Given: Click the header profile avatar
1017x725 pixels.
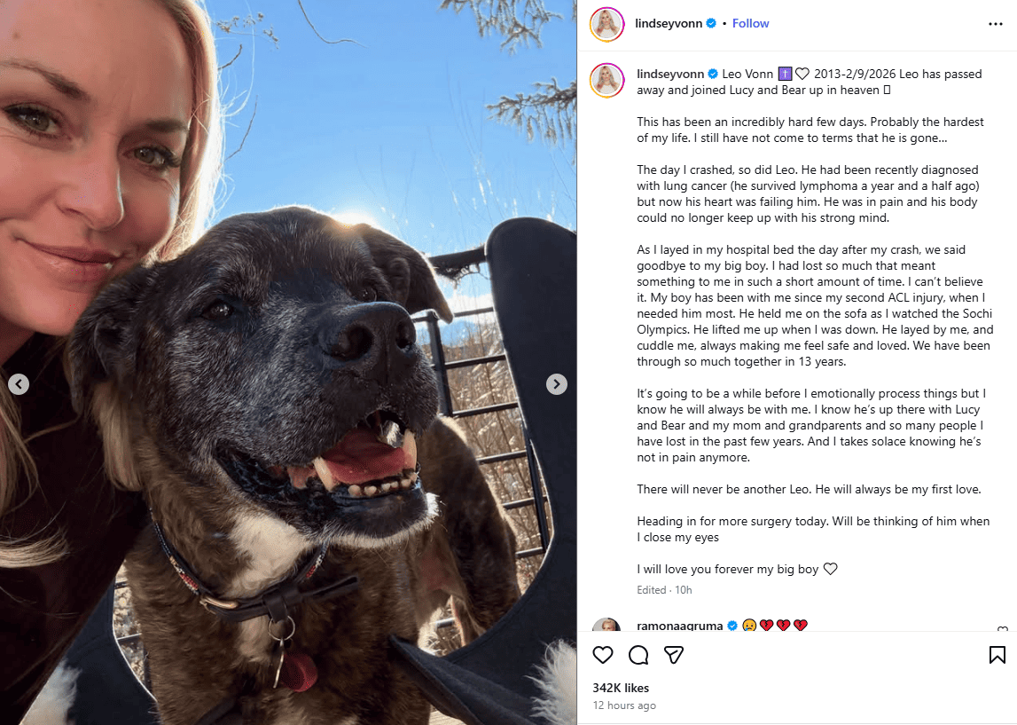Looking at the screenshot, I should [607, 24].
